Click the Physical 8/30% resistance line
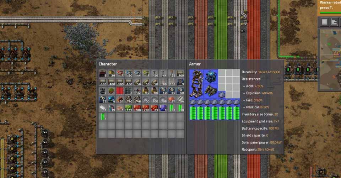Image resolution: width=341 pixels, height=178 pixels. 256,107
